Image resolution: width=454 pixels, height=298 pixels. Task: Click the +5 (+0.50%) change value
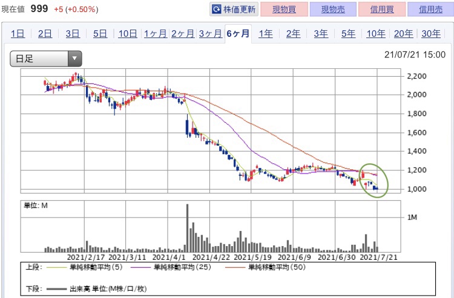coord(76,10)
